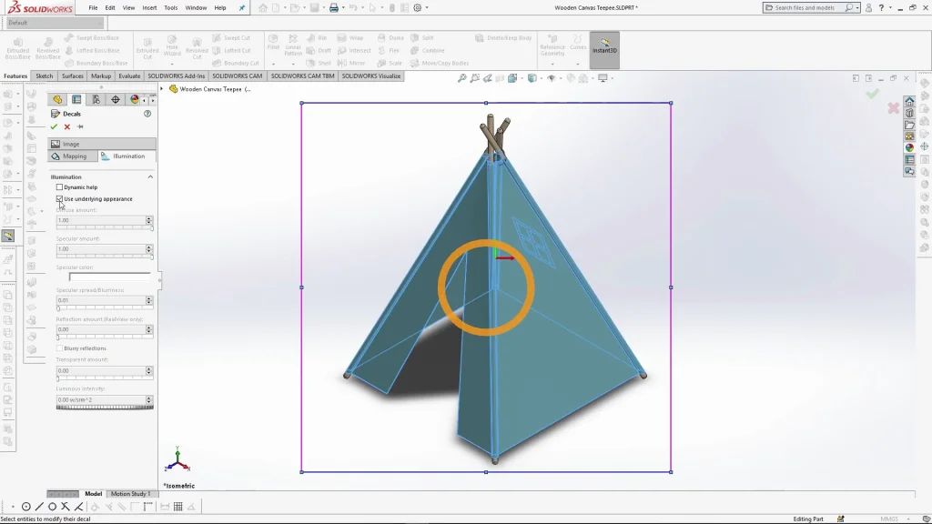Confirm decal edits with the green checkmark

55,126
